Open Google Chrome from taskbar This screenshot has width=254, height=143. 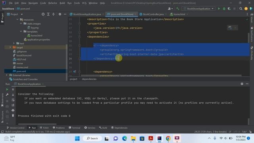[x=168, y=139]
